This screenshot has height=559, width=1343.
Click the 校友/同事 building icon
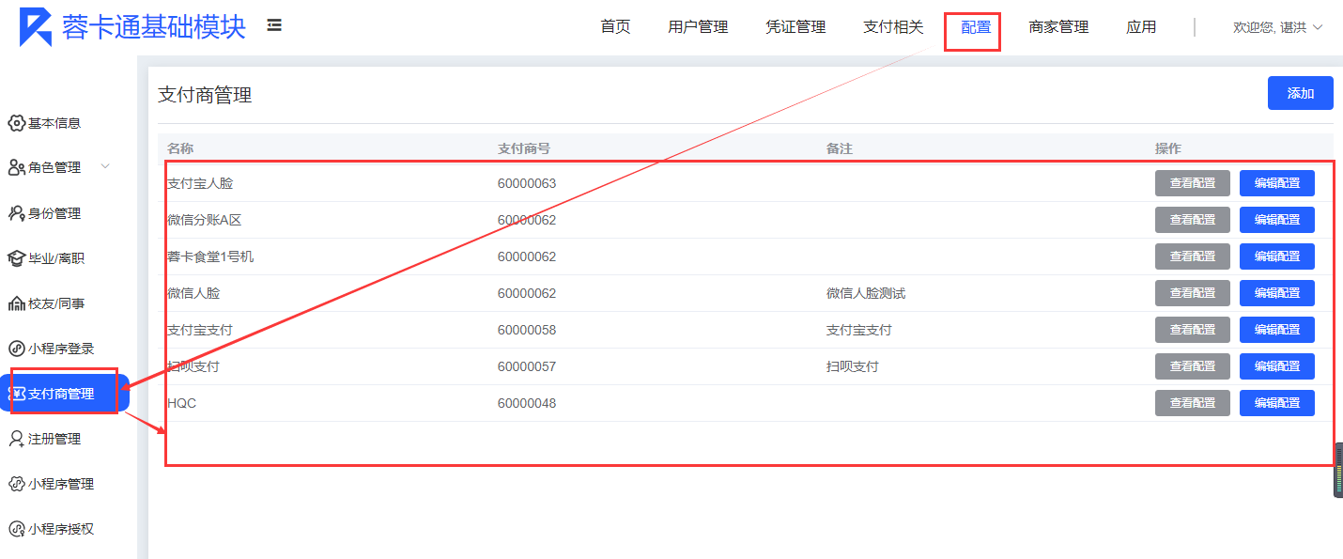(x=16, y=303)
